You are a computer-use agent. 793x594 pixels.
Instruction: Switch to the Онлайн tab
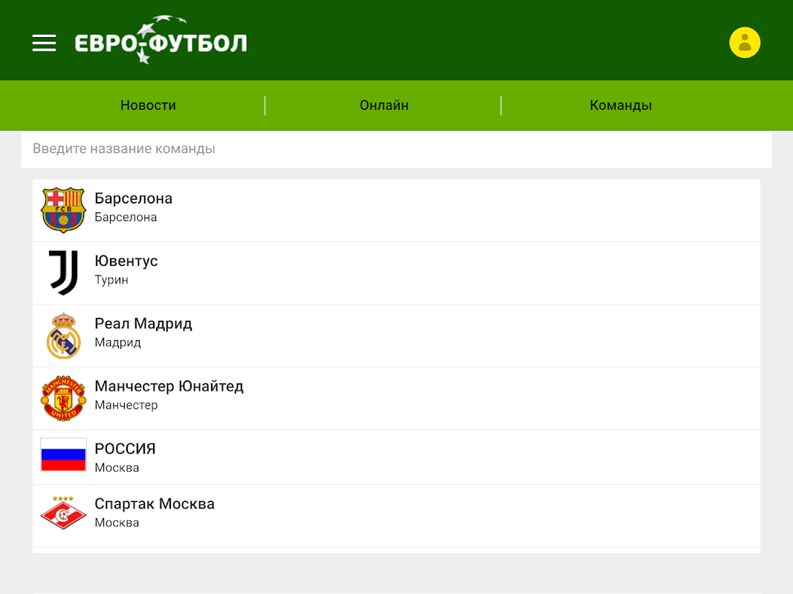click(x=383, y=105)
